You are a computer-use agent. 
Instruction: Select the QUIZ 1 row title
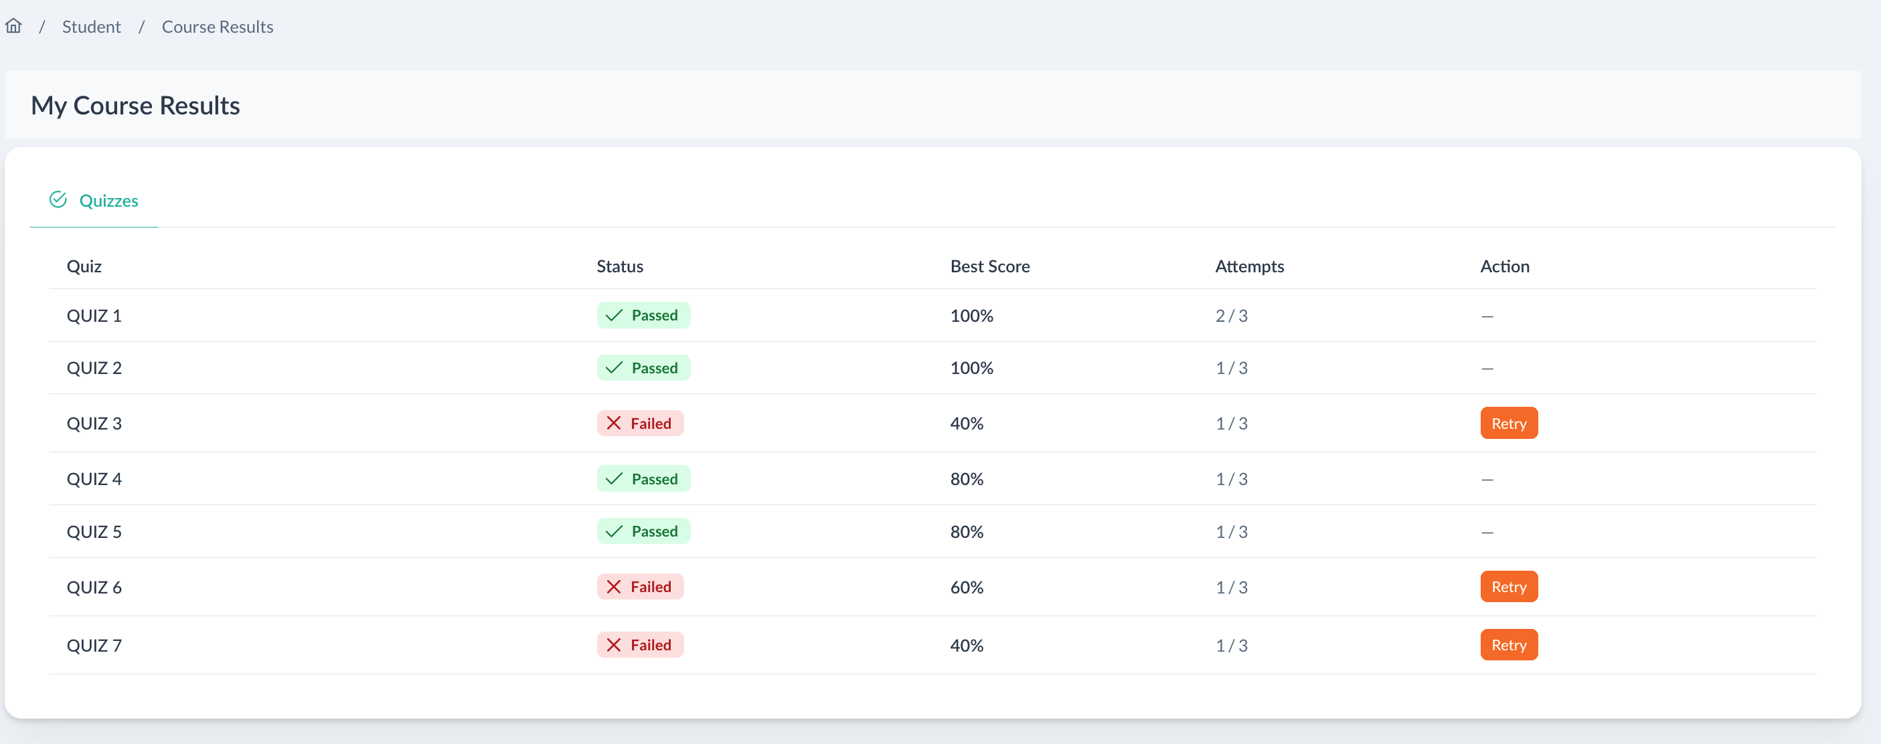(x=94, y=316)
